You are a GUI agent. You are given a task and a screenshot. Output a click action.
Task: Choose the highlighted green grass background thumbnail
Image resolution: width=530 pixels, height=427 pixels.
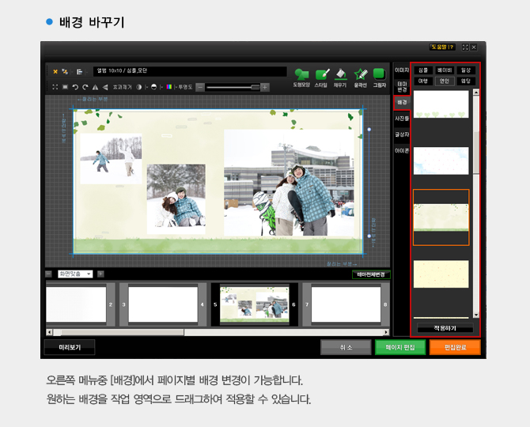click(441, 217)
